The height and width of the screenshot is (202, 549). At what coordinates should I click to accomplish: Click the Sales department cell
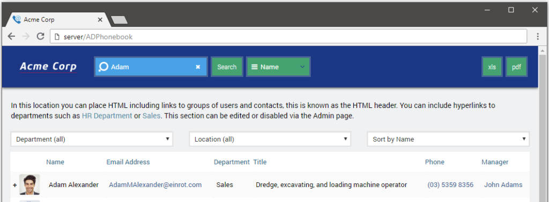tap(225, 185)
